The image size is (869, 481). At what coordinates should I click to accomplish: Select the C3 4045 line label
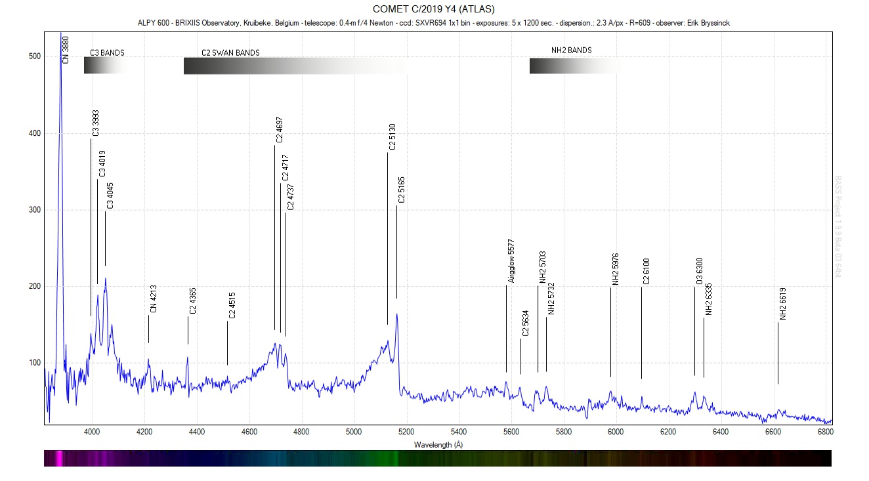point(110,196)
